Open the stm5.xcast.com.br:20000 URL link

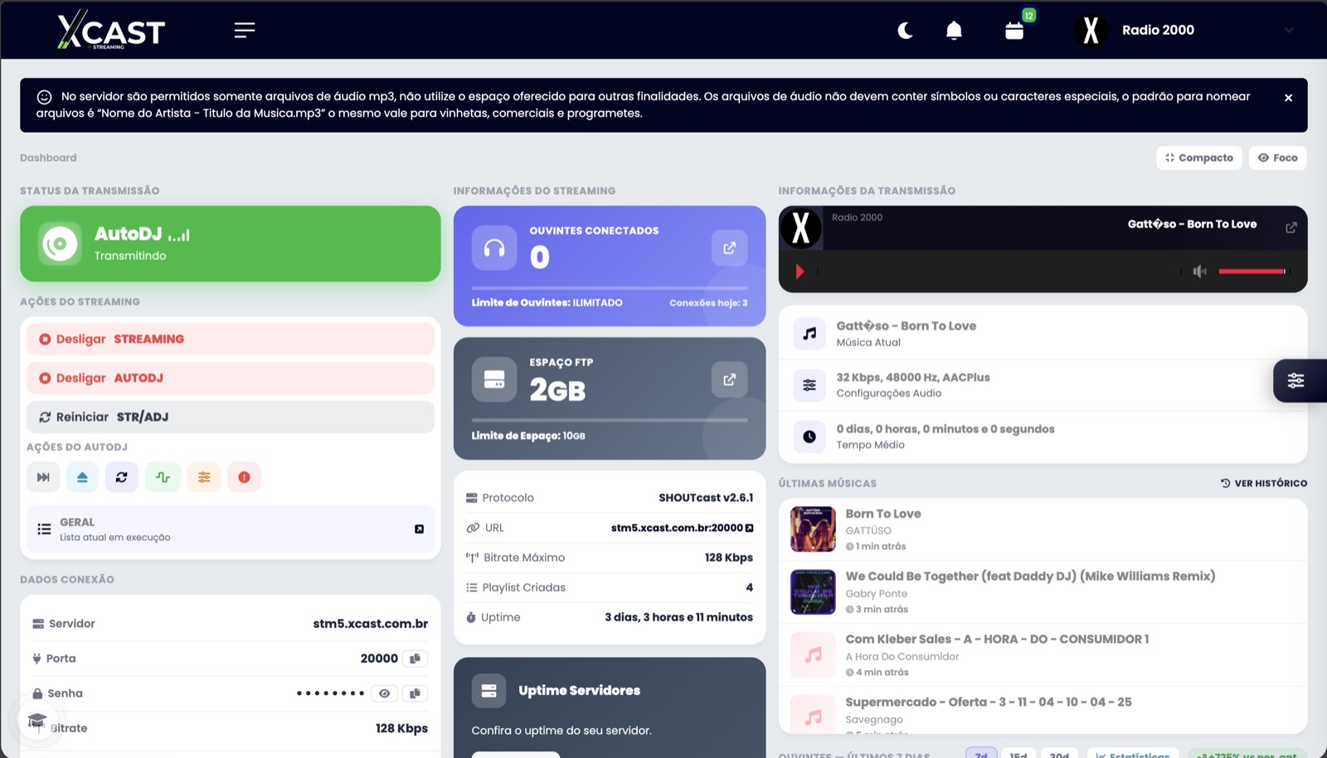[x=682, y=528]
